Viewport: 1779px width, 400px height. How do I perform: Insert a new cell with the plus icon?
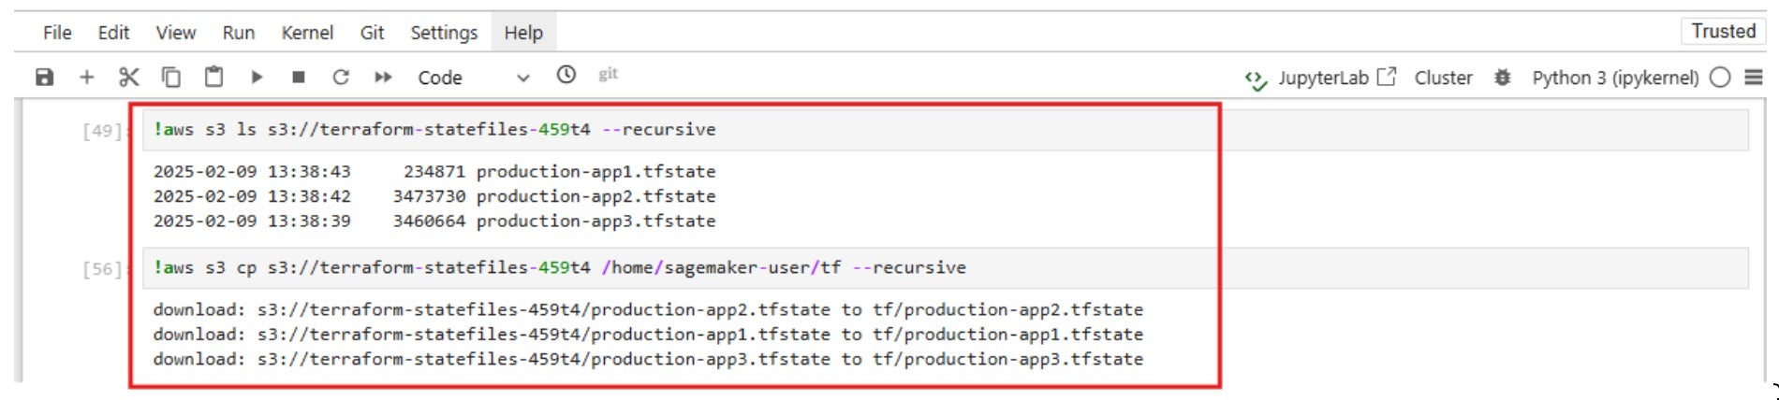87,78
